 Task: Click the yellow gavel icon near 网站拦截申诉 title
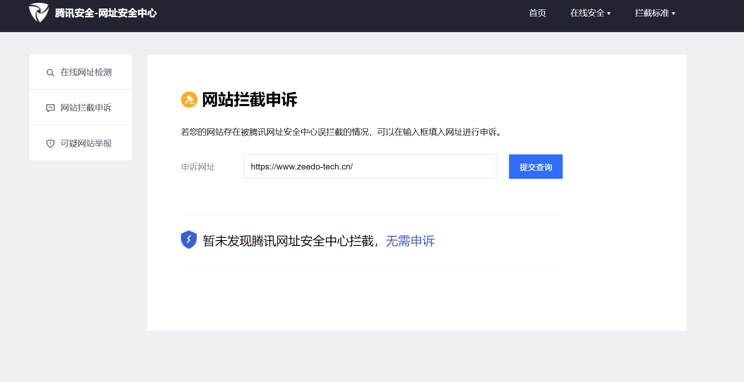(x=189, y=99)
